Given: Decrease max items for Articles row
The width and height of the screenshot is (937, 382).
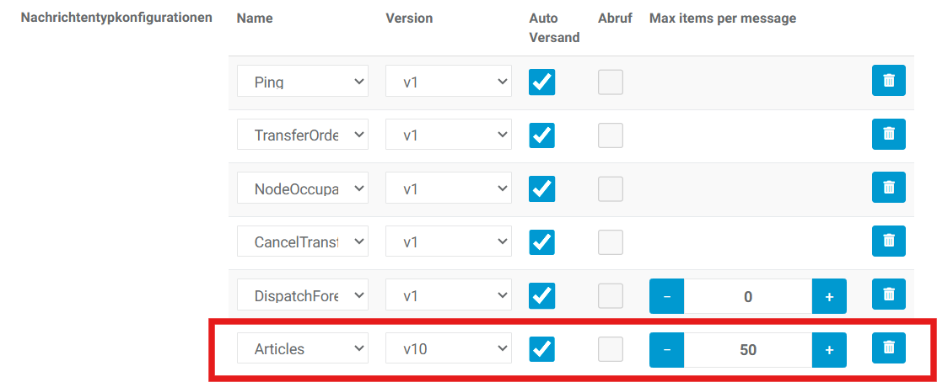Looking at the screenshot, I should tap(667, 349).
